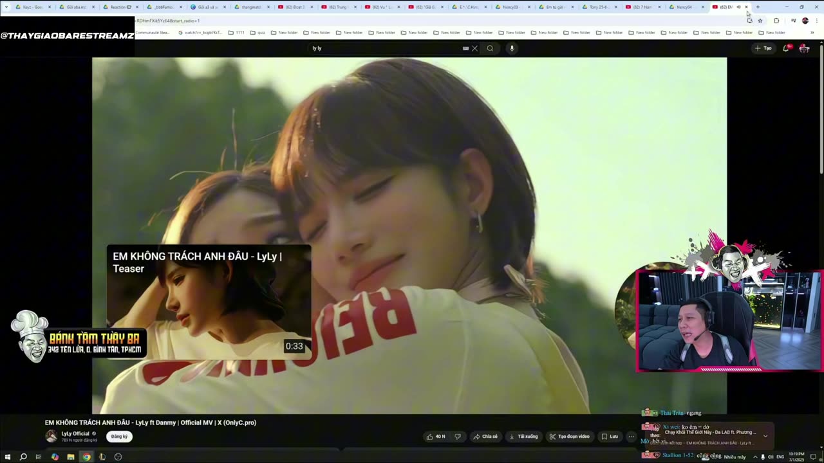Image resolution: width=824 pixels, height=463 pixels.
Task: Switch to the '(62) 7 Năm' YouTube tab
Action: click(642, 7)
